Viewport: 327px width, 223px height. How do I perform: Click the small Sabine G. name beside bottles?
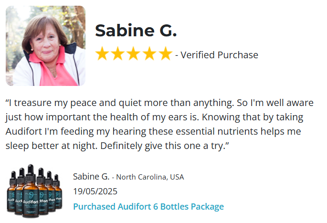click(x=91, y=177)
